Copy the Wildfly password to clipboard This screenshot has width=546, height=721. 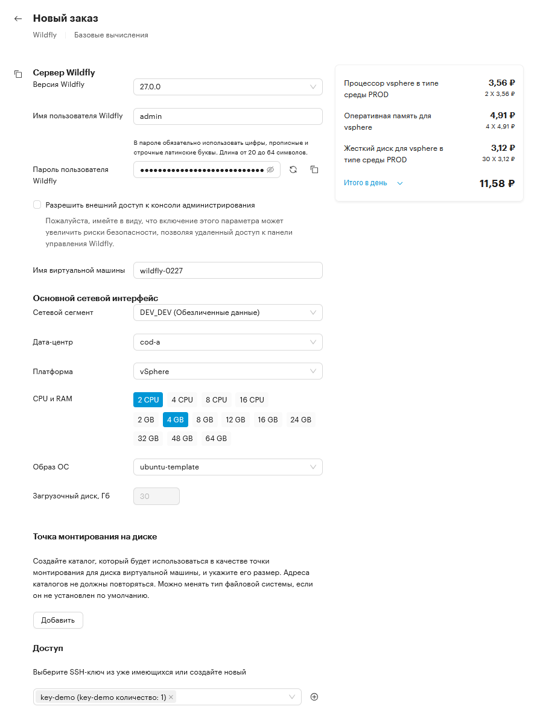tap(314, 170)
